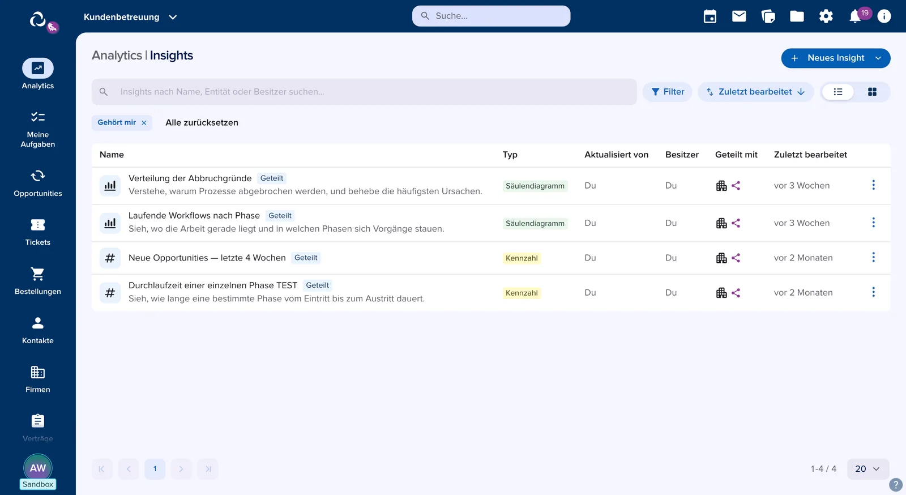Open notifications bell with 19 badge
Screen dimensions: 906x495
856,16
